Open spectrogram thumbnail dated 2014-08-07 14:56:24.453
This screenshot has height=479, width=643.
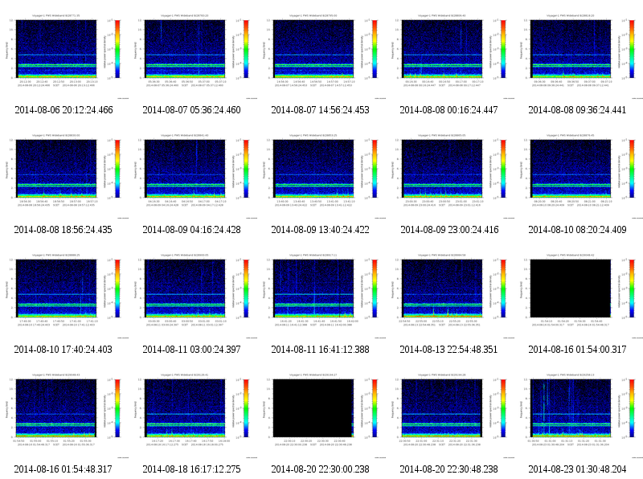click(321, 51)
